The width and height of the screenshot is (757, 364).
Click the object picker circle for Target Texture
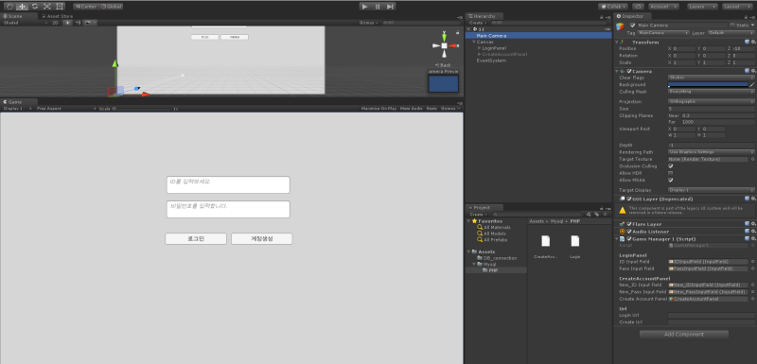pos(752,159)
